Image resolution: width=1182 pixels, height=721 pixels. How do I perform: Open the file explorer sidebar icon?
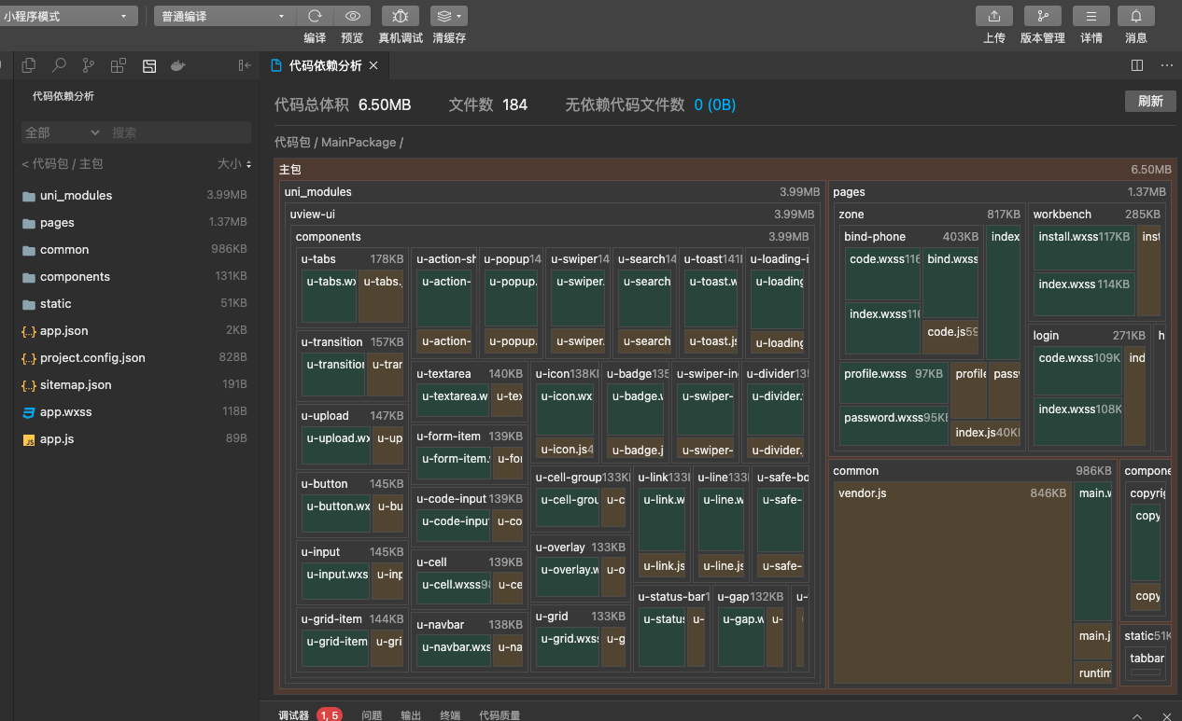pyautogui.click(x=29, y=65)
